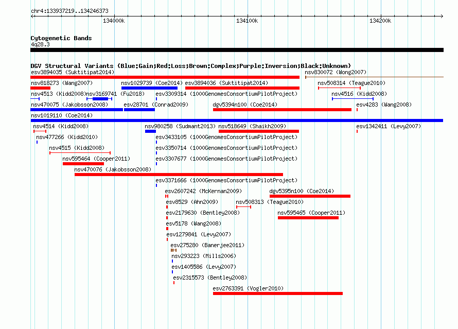Viewport: 458px width, 329px height.
Task: Select the esv8529 (Ahn2009) label
Action: [x=192, y=202]
